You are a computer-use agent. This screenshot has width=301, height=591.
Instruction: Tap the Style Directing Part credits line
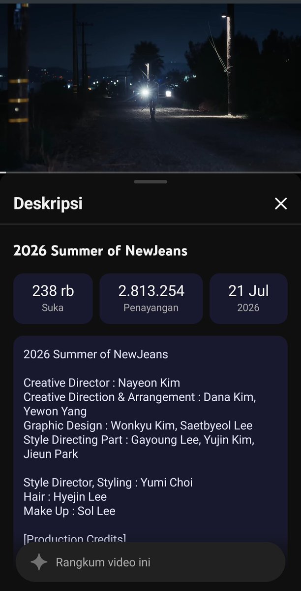(x=139, y=447)
